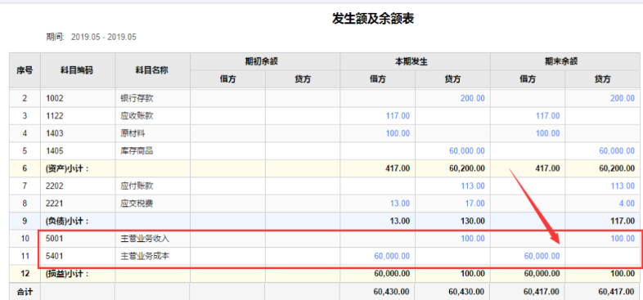Open the 60,000.00 current debit of 主营业务成本

tap(392, 256)
